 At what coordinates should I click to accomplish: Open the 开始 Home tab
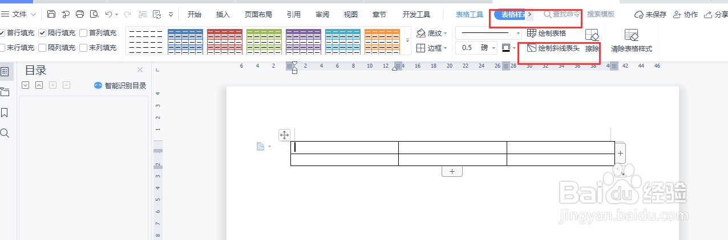point(195,14)
